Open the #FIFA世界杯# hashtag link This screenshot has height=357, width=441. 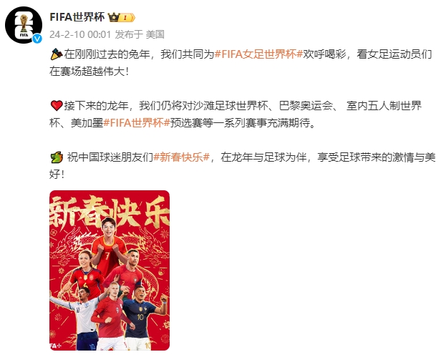tap(137, 123)
